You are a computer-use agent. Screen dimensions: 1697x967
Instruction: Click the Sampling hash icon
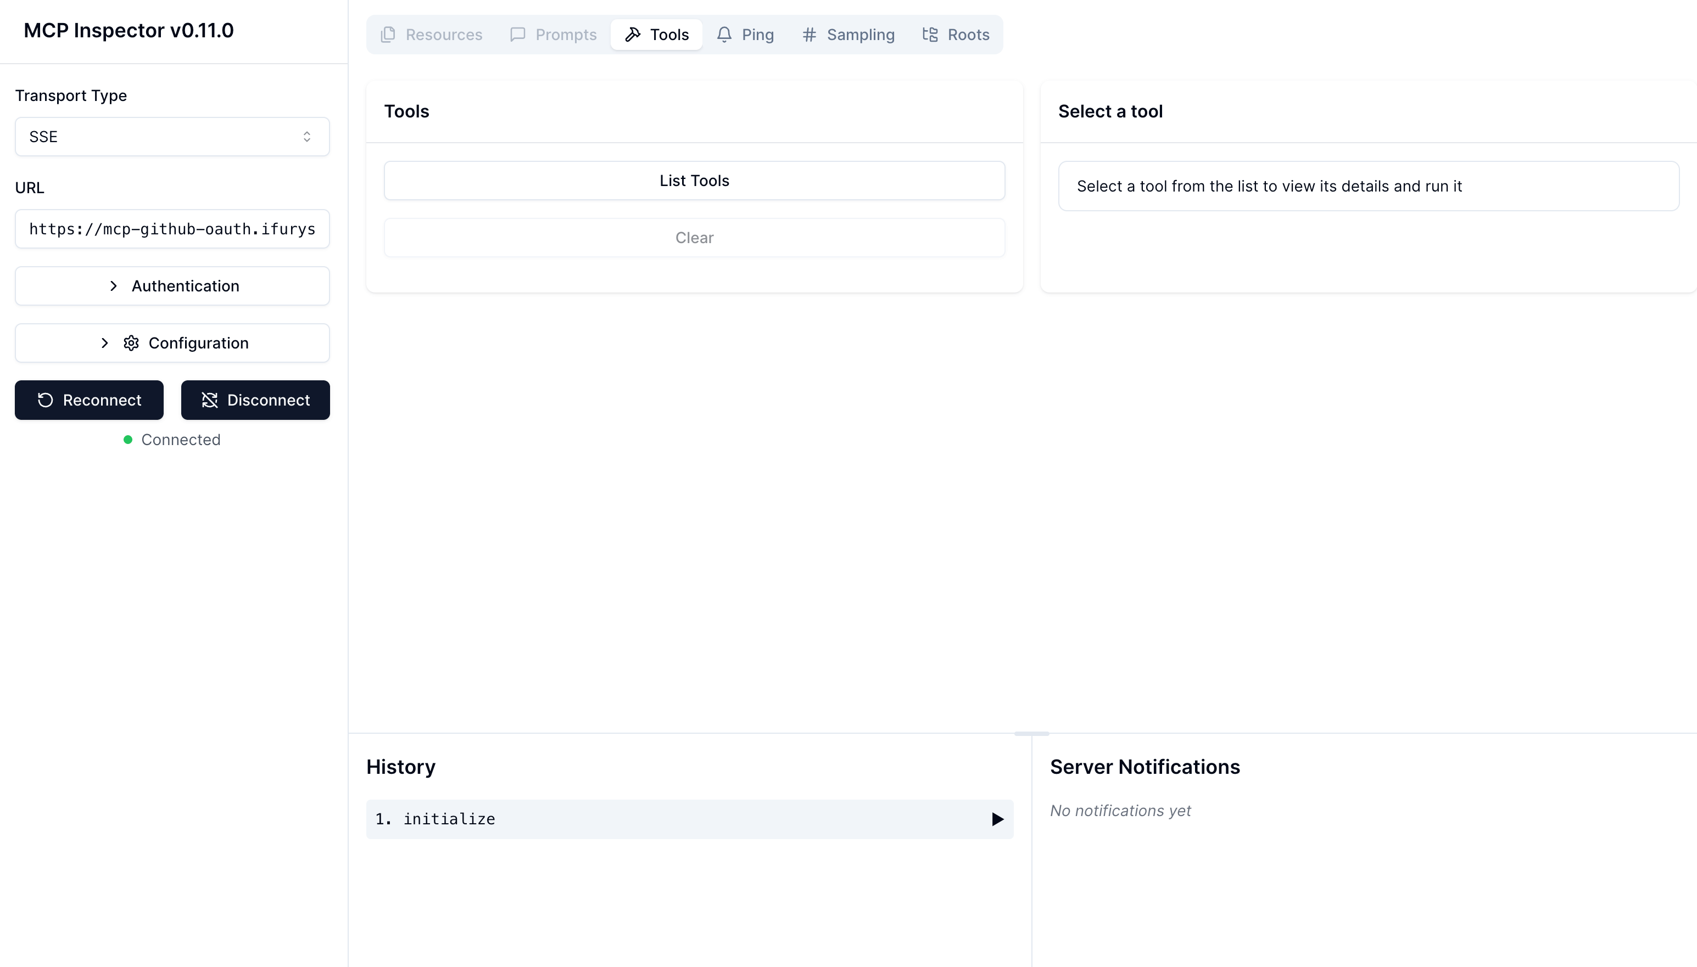[x=808, y=35]
